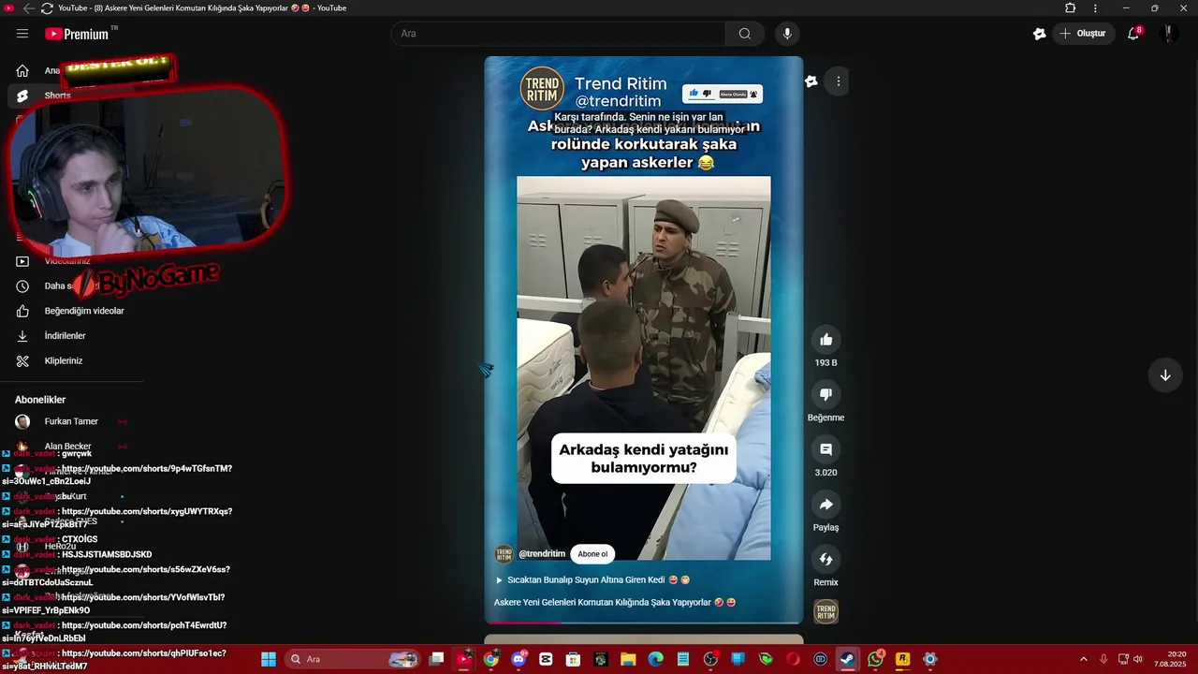Like the Short (193 B thumbs up)
This screenshot has width=1198, height=674.
[x=825, y=340]
